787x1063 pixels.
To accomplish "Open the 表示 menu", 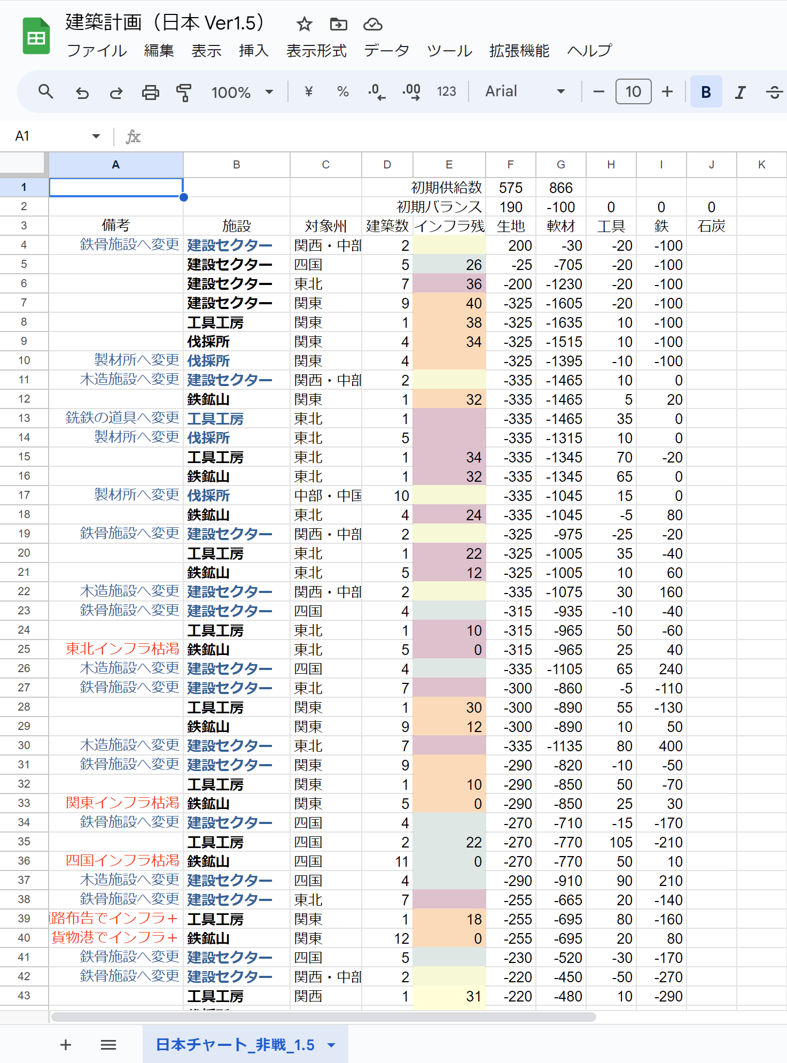I will (x=206, y=51).
